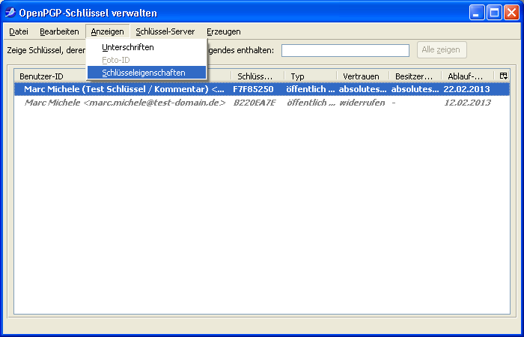Sort by Benutzer-ID column header
Image resolution: width=524 pixels, height=337 pixels.
pos(45,76)
